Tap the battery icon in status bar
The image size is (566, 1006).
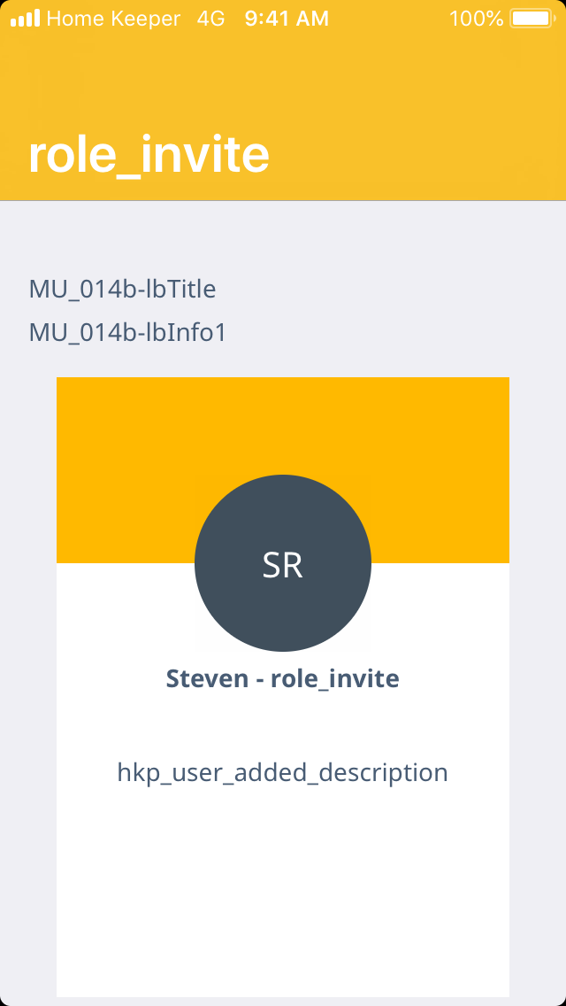pos(531,18)
